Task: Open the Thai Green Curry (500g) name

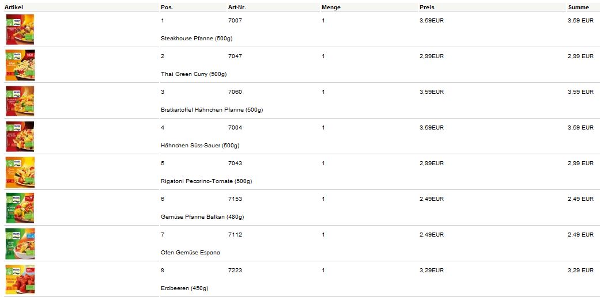Action: 194,74
